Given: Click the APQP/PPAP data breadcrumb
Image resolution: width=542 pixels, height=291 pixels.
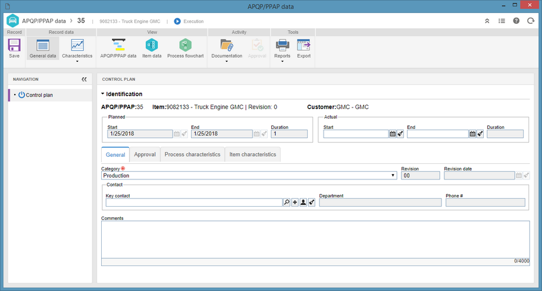Looking at the screenshot, I should [44, 21].
